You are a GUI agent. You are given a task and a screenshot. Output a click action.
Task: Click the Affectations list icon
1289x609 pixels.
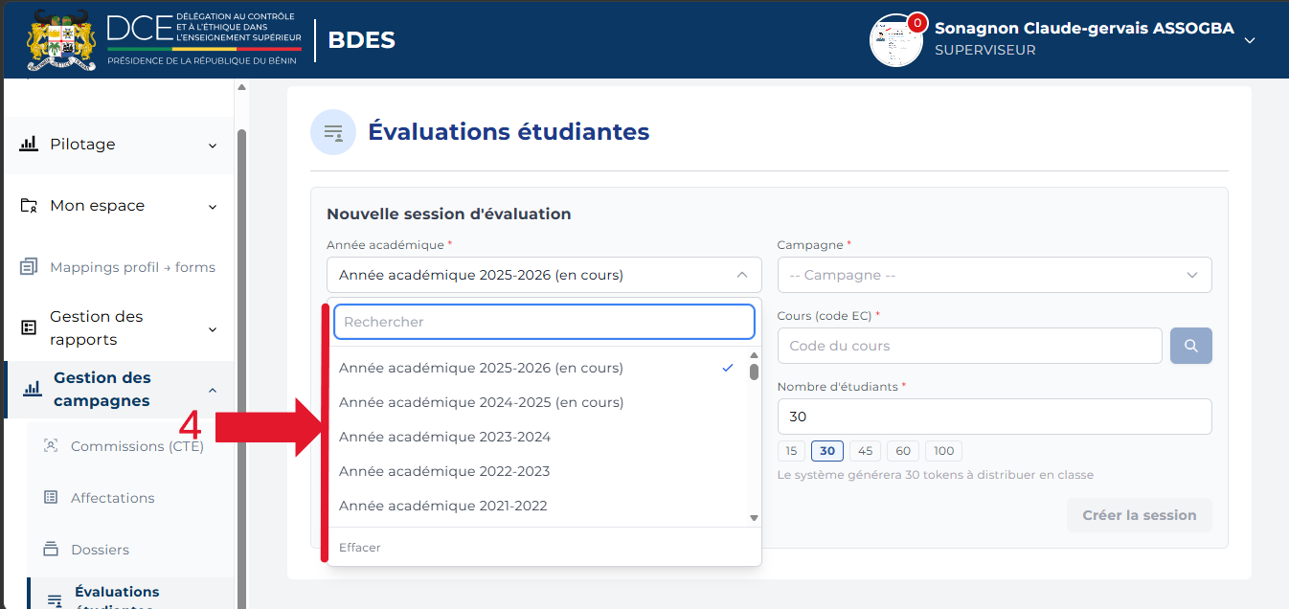pyautogui.click(x=52, y=498)
